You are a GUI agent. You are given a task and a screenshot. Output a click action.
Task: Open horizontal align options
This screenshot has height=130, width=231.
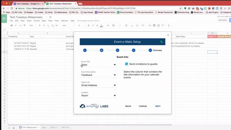[x=126, y=26]
